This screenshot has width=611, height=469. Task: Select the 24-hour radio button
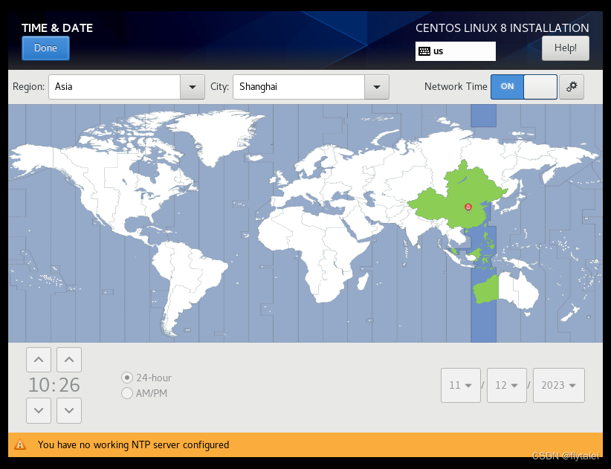click(126, 378)
